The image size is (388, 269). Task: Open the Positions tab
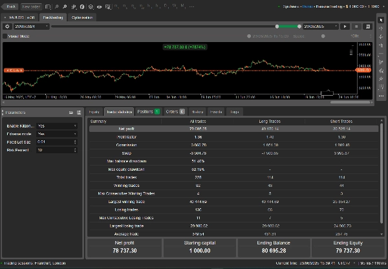click(x=148, y=111)
